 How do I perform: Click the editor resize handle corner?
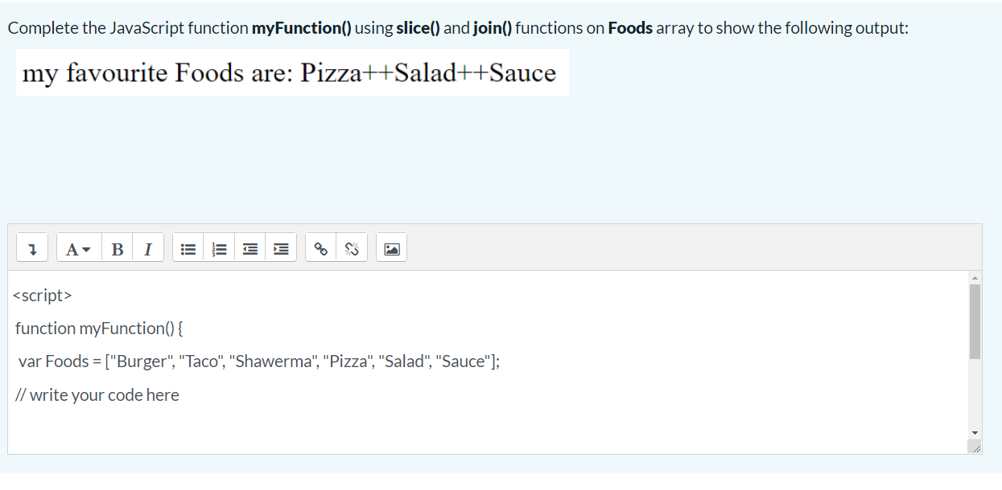coord(975,447)
